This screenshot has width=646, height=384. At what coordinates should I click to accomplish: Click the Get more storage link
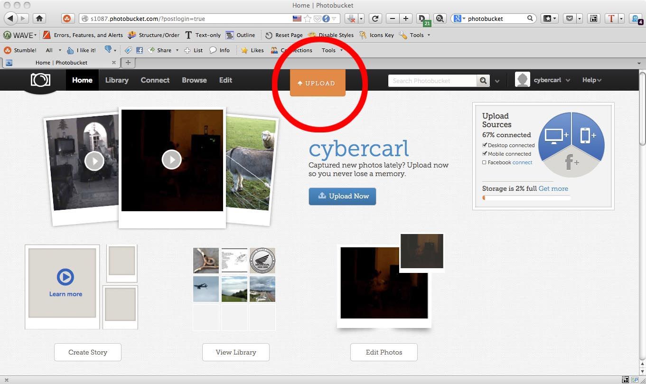tap(553, 188)
